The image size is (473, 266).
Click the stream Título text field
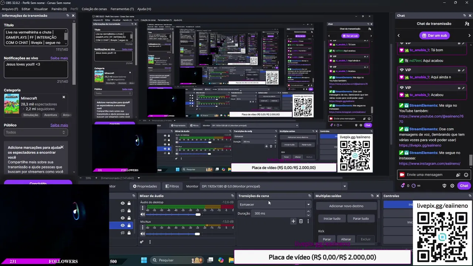click(36, 38)
